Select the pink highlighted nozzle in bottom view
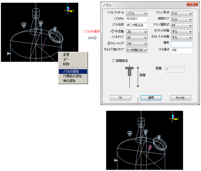Viewport: 201px width, 171px height. (150, 147)
